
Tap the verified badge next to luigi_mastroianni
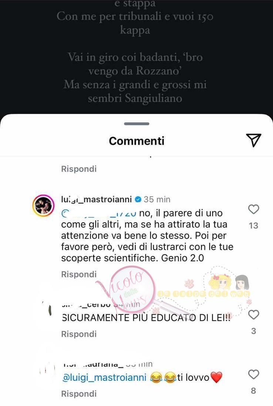coord(138,199)
